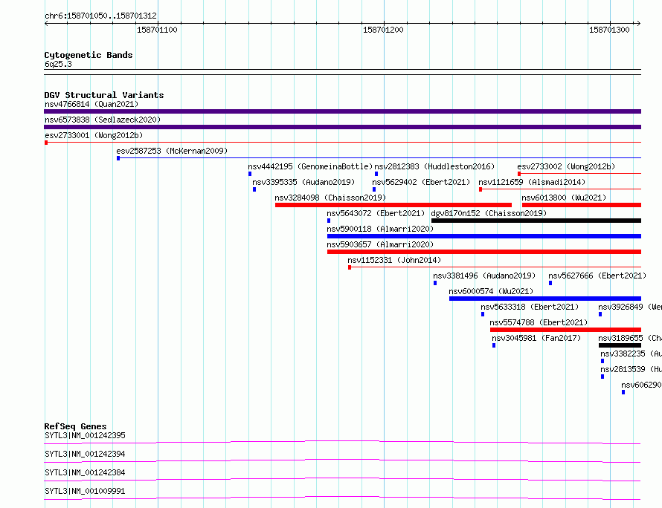Select the esv2733001 (Wong2012b) variant label

click(x=94, y=135)
